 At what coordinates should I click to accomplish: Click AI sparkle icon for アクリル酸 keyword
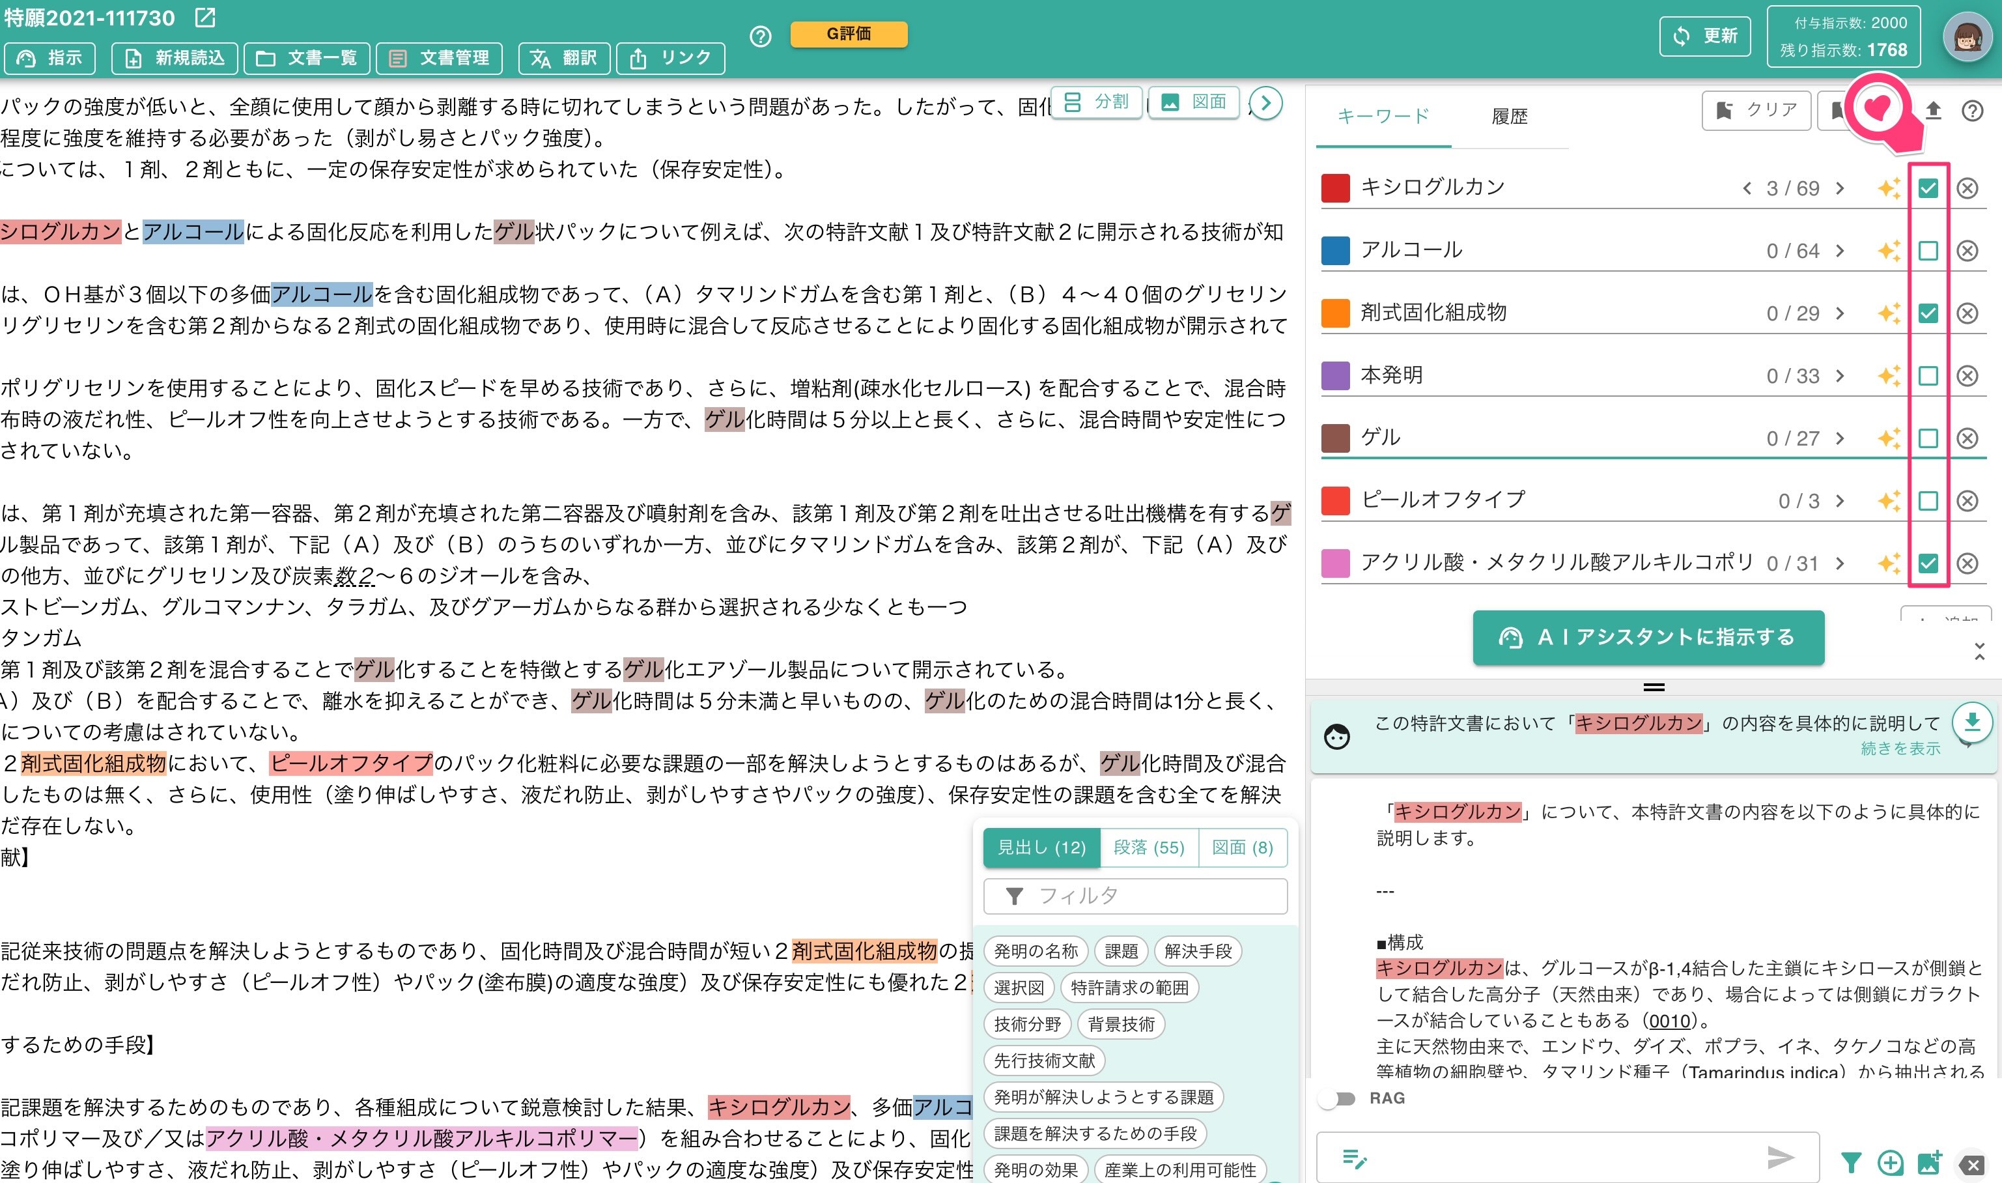click(x=1888, y=563)
